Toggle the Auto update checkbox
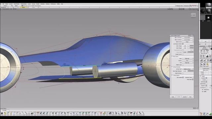This screenshot has width=212, height=119. point(183,77)
